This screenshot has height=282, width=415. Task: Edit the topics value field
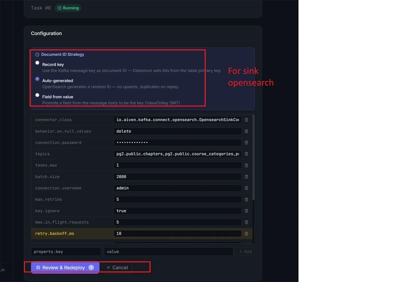pyautogui.click(x=177, y=154)
